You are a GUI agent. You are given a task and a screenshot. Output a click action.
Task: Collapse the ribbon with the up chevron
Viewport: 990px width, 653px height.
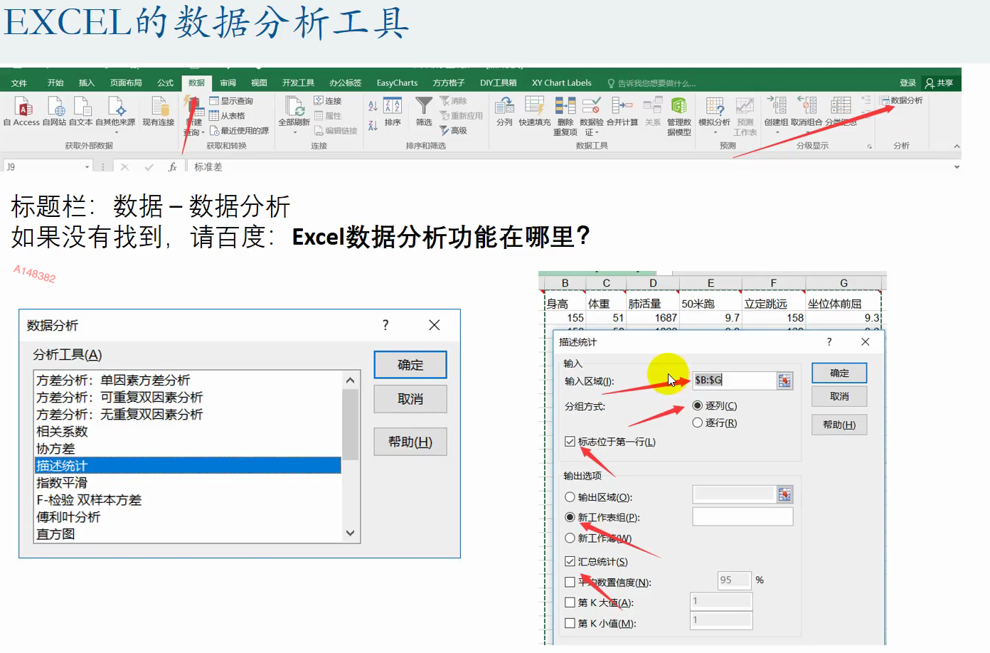click(957, 146)
